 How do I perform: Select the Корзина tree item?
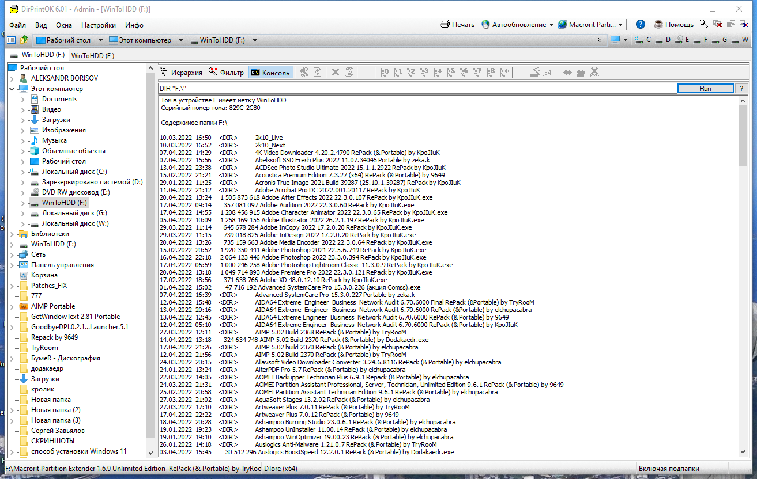(x=44, y=275)
